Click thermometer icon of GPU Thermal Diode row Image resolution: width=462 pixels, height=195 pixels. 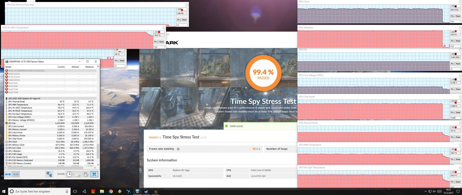pos(6,102)
